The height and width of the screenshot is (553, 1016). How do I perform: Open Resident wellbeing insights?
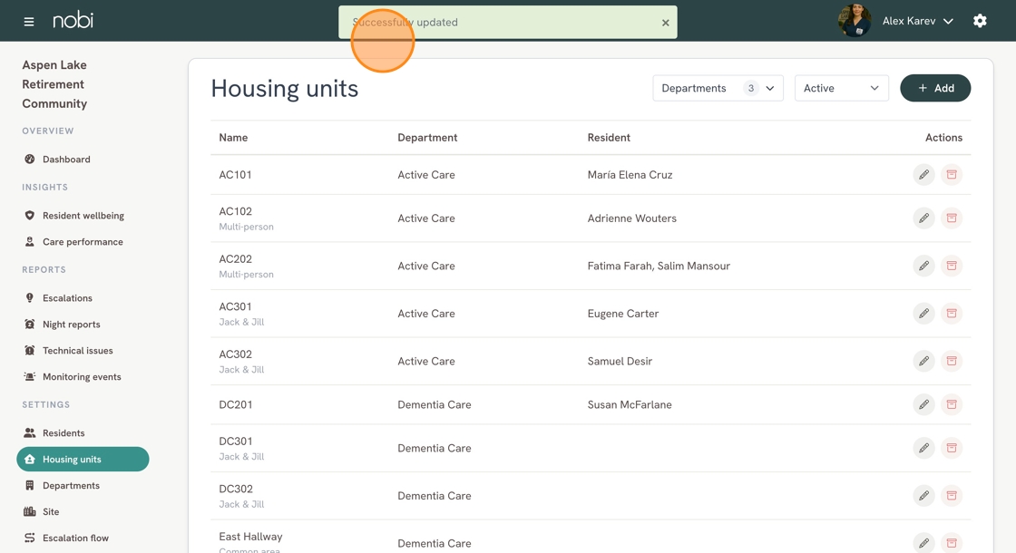click(x=83, y=216)
